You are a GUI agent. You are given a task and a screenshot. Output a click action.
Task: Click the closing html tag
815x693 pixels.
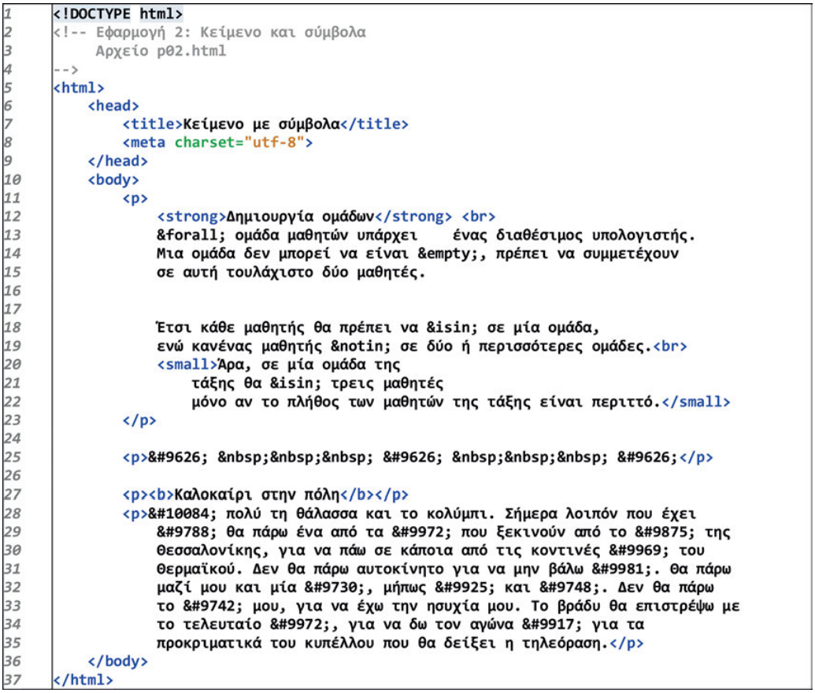(83, 679)
